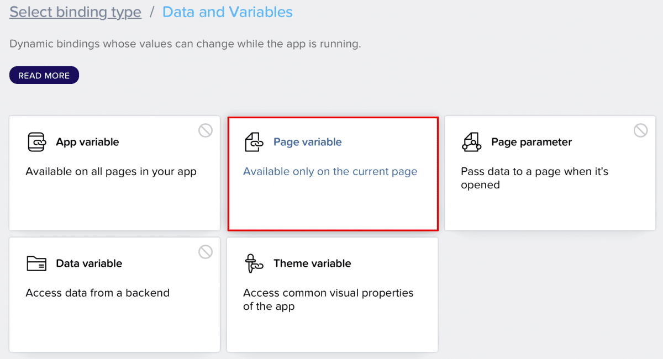Screen dimensions: 663x359
Task: Click "Access data from a backend" description
Action: click(98, 293)
